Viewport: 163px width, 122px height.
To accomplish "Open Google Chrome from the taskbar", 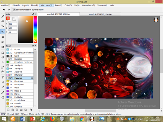I will (82, 119).
